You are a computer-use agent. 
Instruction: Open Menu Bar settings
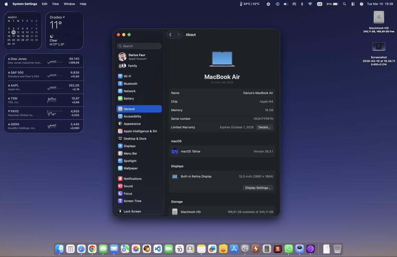point(139,153)
